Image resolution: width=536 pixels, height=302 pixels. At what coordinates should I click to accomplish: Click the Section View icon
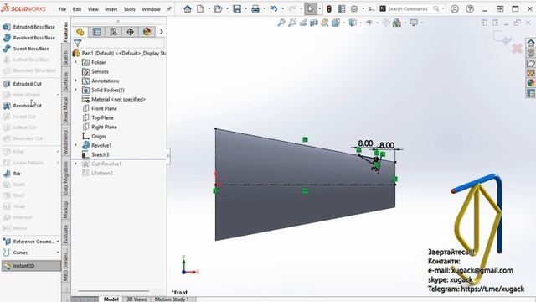[x=314, y=23]
